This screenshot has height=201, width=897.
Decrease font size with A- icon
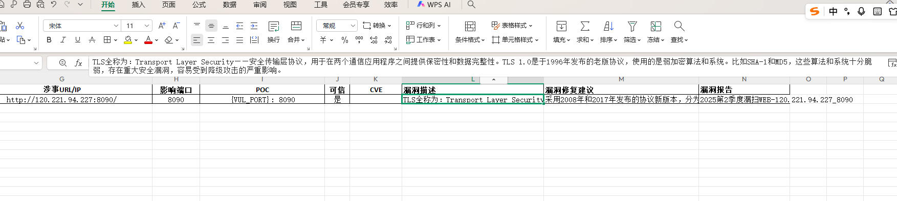176,26
